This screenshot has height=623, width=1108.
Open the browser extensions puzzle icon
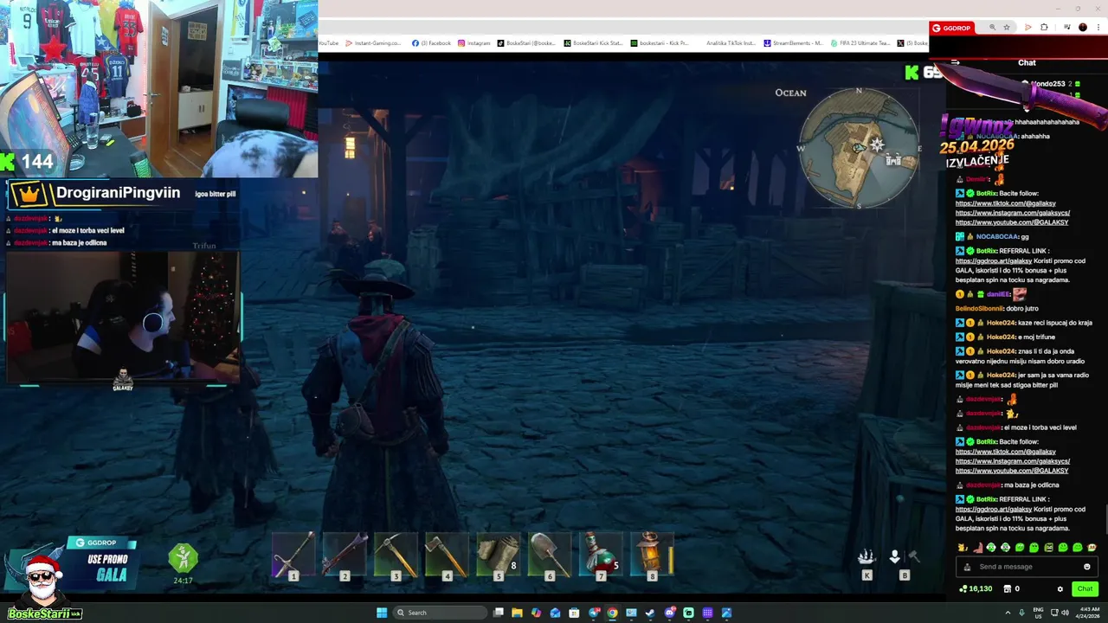pyautogui.click(x=1044, y=28)
